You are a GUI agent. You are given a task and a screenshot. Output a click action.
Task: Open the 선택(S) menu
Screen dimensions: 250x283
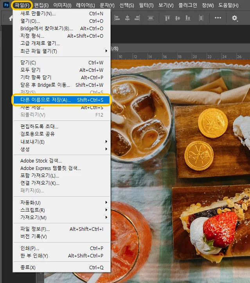127,5
